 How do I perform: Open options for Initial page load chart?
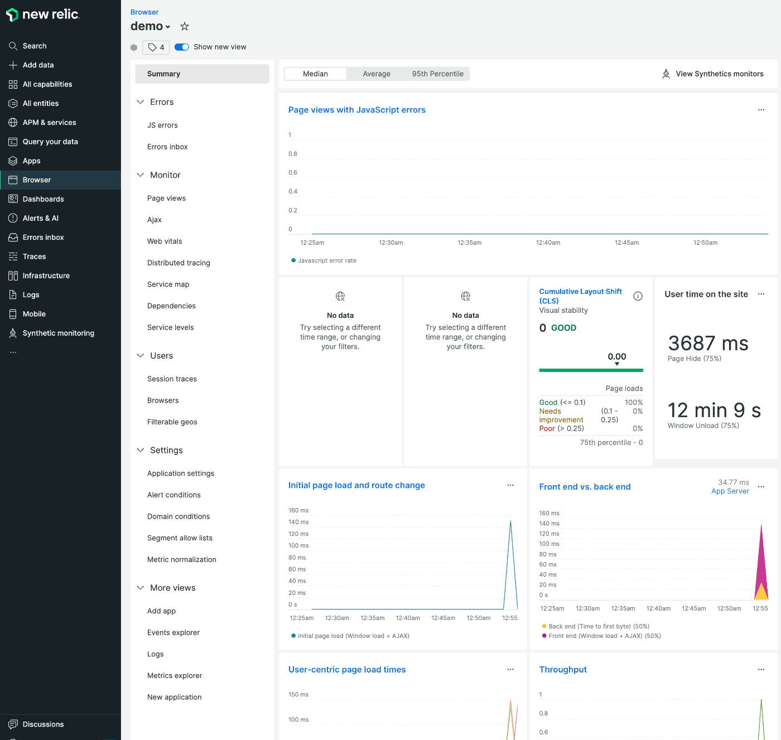pyautogui.click(x=510, y=485)
